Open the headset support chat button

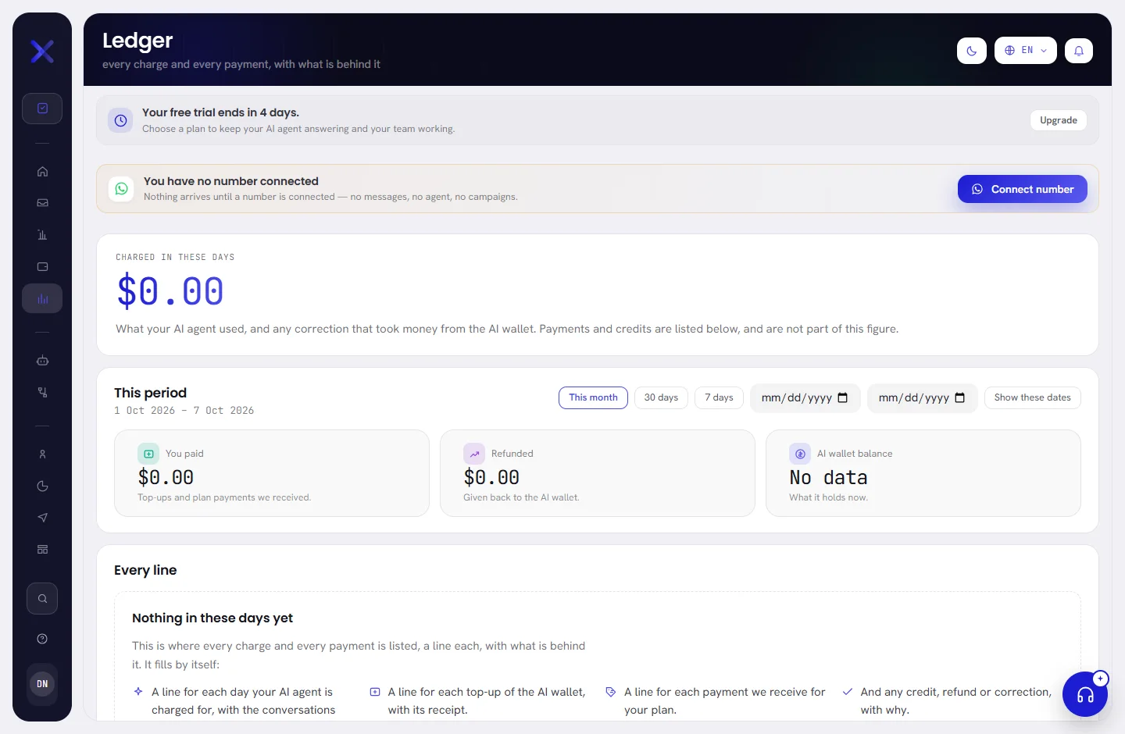pos(1085,694)
